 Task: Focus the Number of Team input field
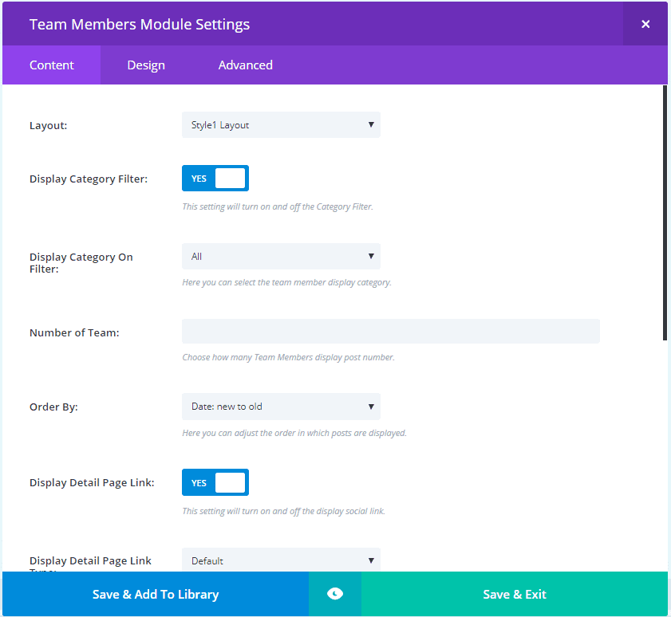tap(390, 332)
